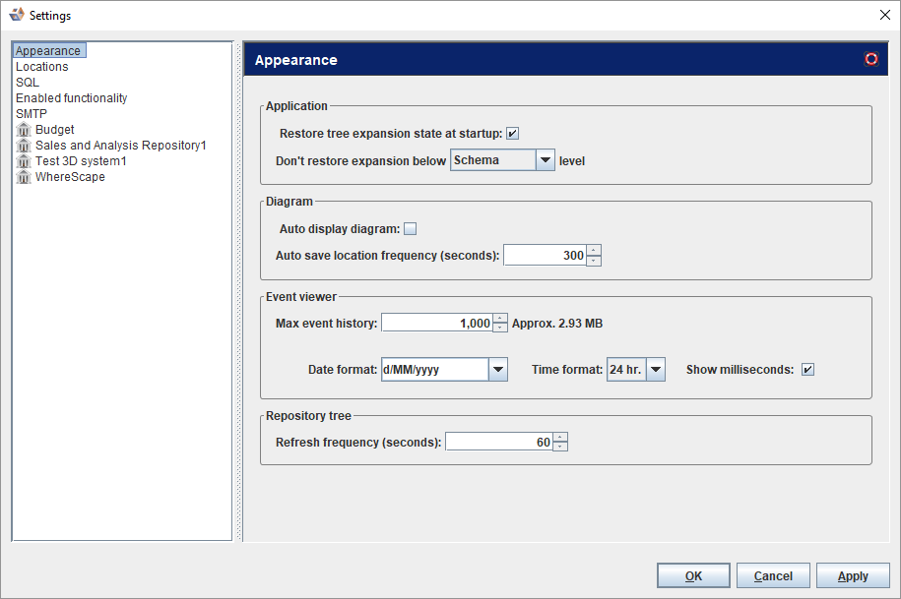
Task: Select Locations in the settings list
Action: (x=42, y=67)
